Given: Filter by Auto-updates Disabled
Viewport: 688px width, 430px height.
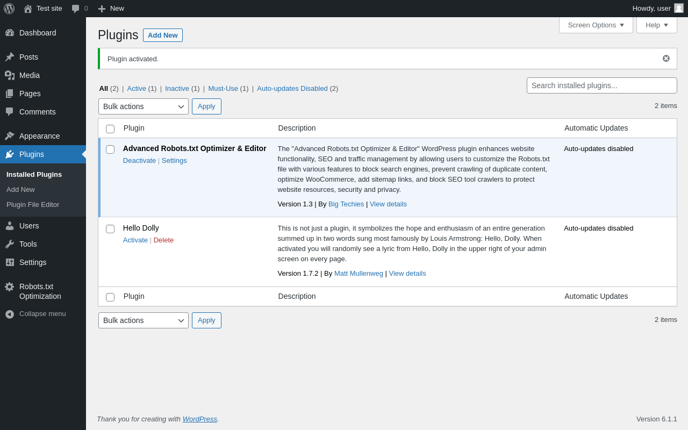Looking at the screenshot, I should point(292,89).
